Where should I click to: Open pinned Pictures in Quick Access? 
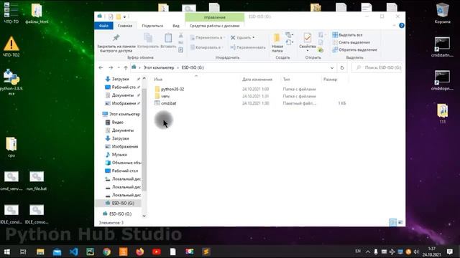coord(124,103)
